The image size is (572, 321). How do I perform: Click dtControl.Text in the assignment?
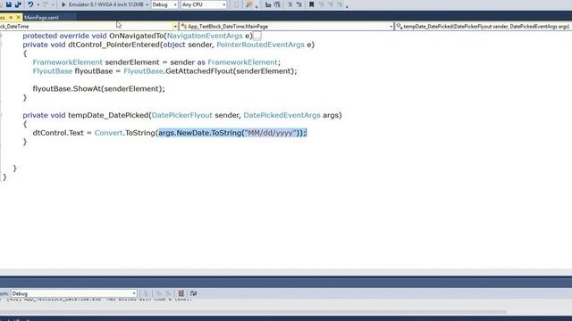click(x=58, y=133)
